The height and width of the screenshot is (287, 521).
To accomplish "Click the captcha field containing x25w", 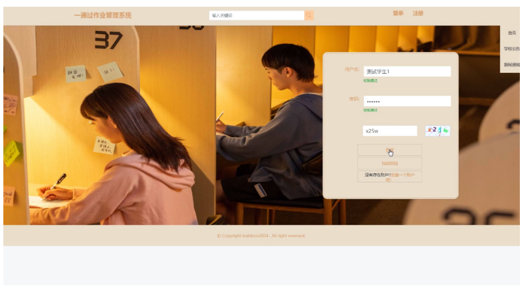I will (390, 131).
